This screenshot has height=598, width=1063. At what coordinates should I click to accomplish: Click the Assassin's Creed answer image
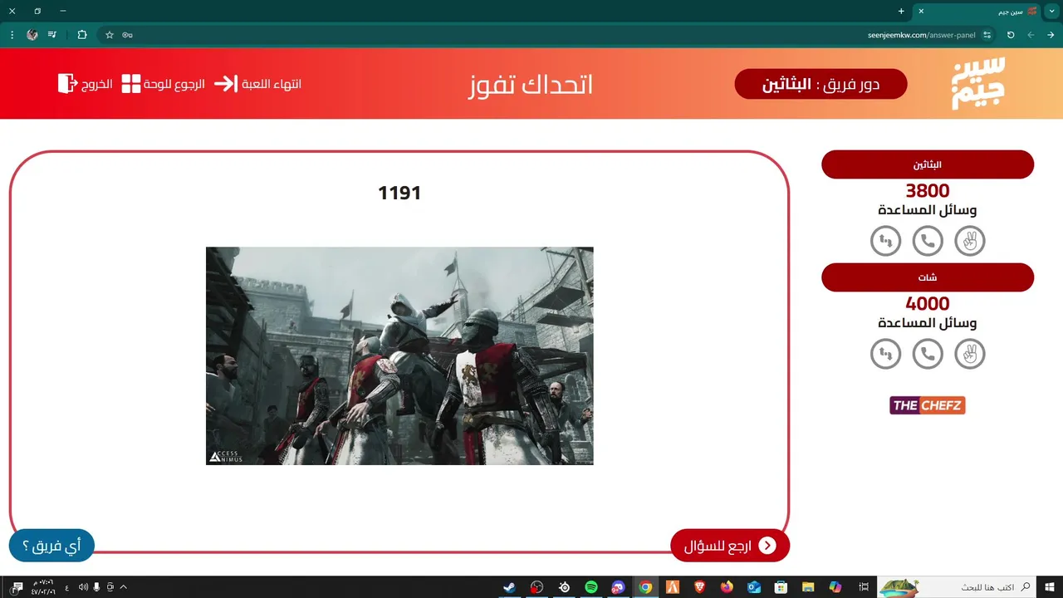399,355
